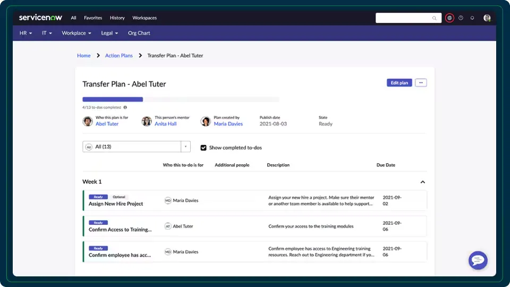Click the global search input field
Viewport: 510px width, 287px height.
[404, 18]
